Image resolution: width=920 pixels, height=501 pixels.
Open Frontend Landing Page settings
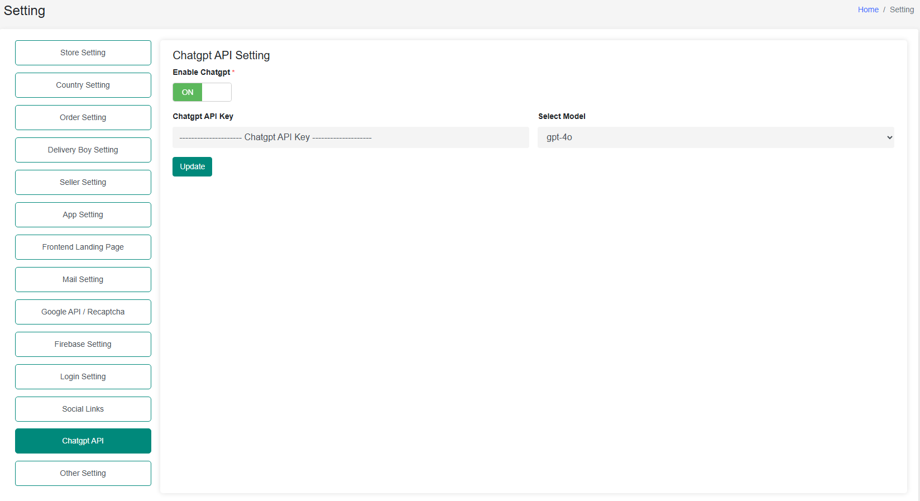pos(83,247)
